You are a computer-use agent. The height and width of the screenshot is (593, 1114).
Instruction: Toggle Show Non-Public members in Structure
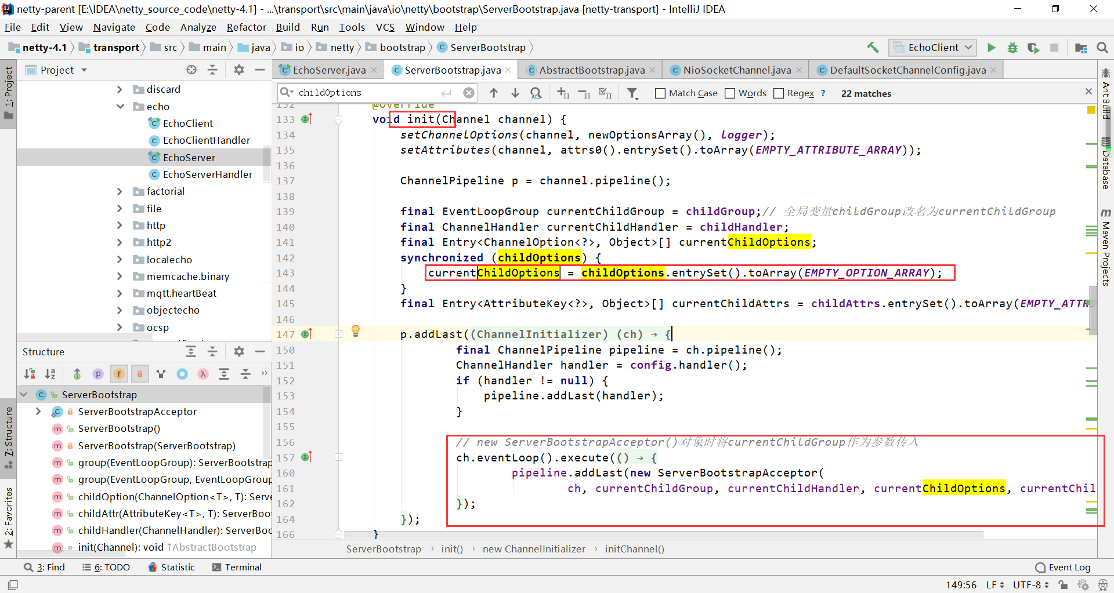coord(140,374)
